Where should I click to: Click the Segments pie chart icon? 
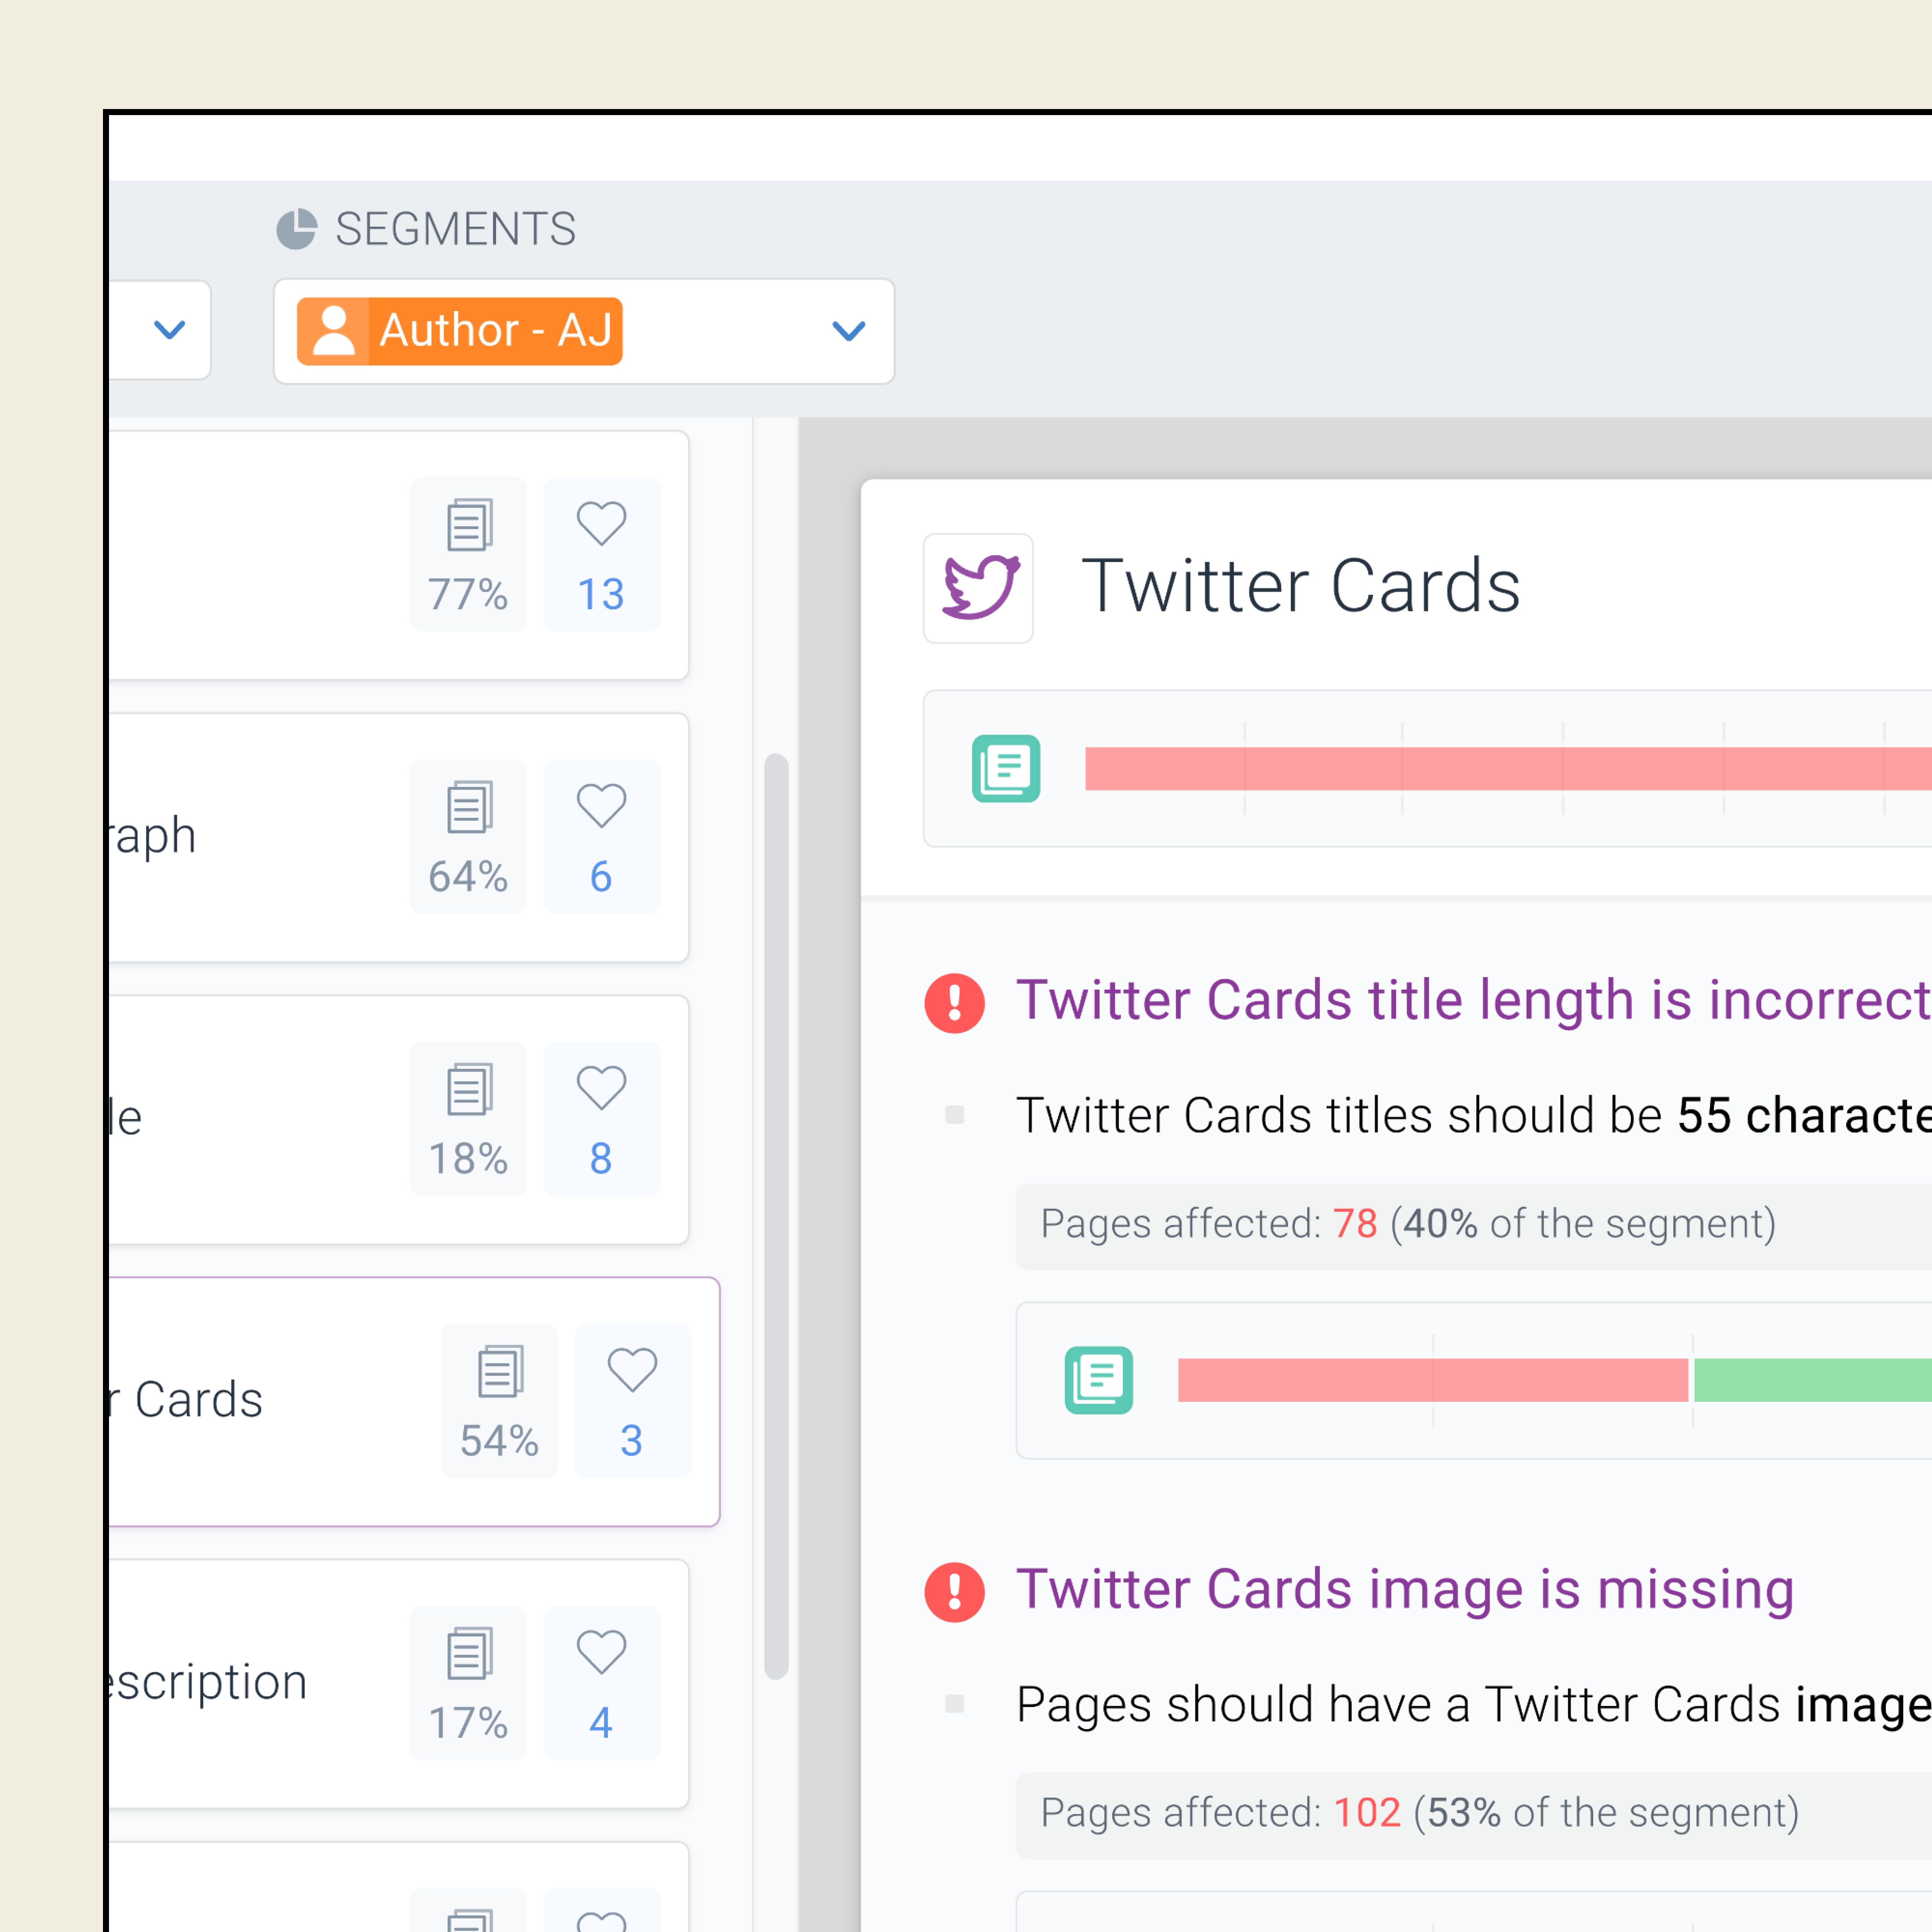click(296, 229)
